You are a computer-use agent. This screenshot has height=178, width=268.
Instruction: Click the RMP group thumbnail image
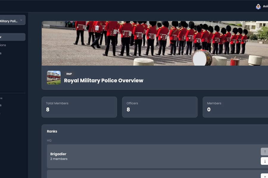[x=54, y=78]
